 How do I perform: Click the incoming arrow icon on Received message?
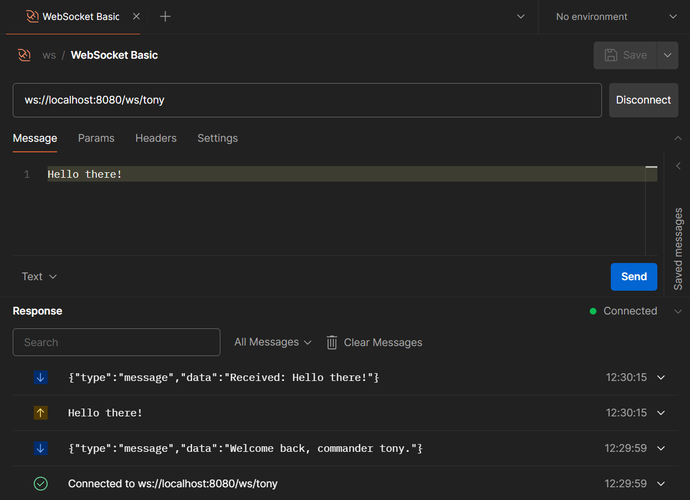pos(40,378)
